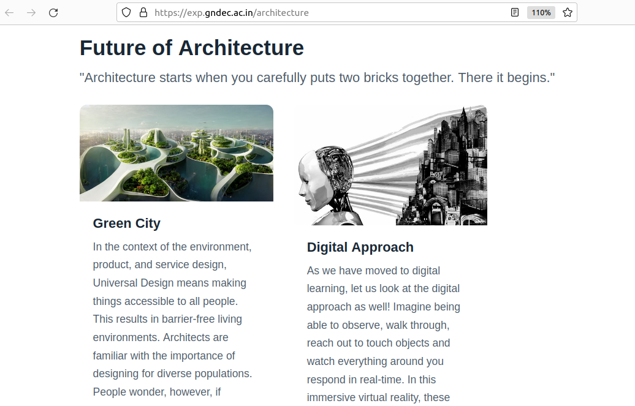Click the architecture quote about two bricks
635x406 pixels.
coord(317,78)
